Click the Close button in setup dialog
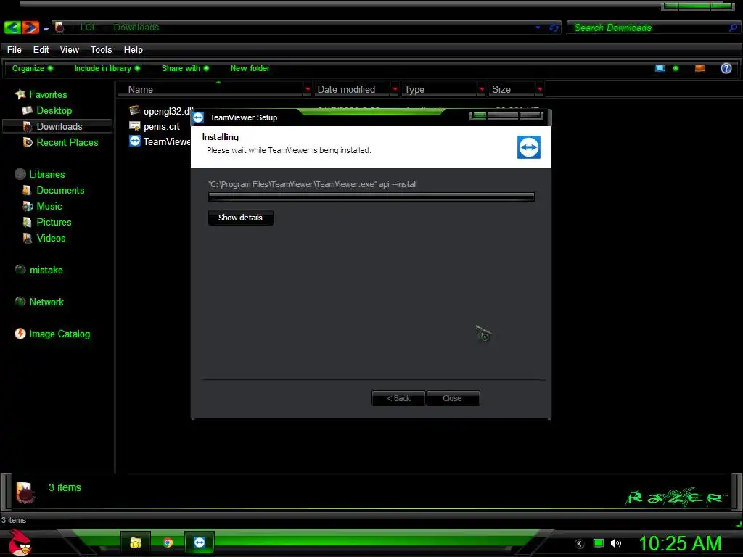 click(x=453, y=398)
